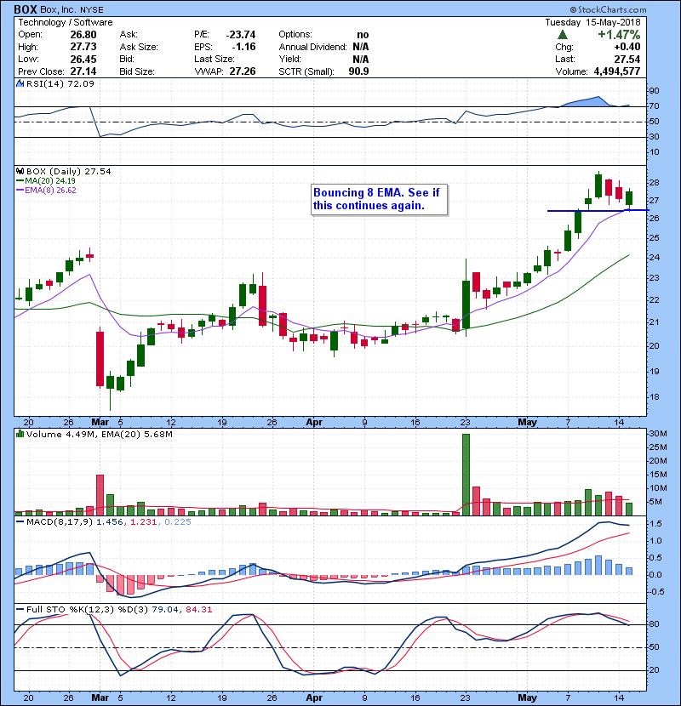Click the date Tuesday 15-May-2018
This screenshot has width=681, height=706.
592,22
